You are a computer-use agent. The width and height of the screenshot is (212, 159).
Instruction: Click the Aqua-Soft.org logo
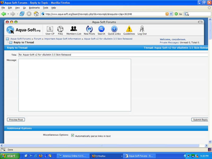pos(23,30)
